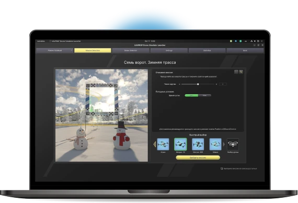Click the winter track preview image
Image resolution: width=298 pixels, height=203 pixels.
[x=101, y=115]
